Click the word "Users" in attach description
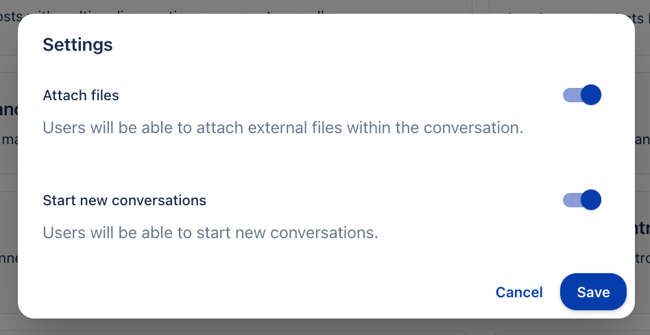This screenshot has width=650, height=335. click(x=64, y=128)
